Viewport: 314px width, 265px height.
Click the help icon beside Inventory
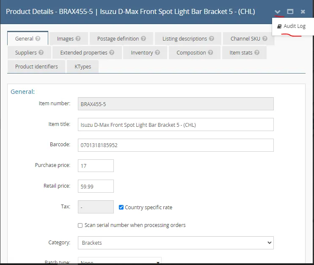[x=157, y=52]
